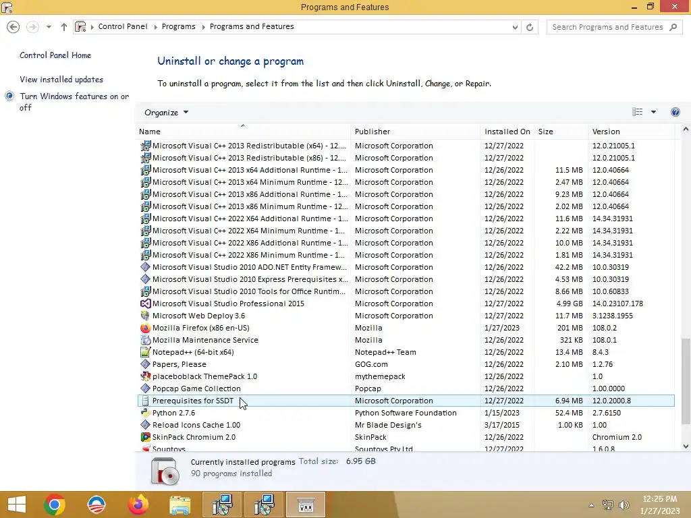Sort the list by Size column

[561, 132]
